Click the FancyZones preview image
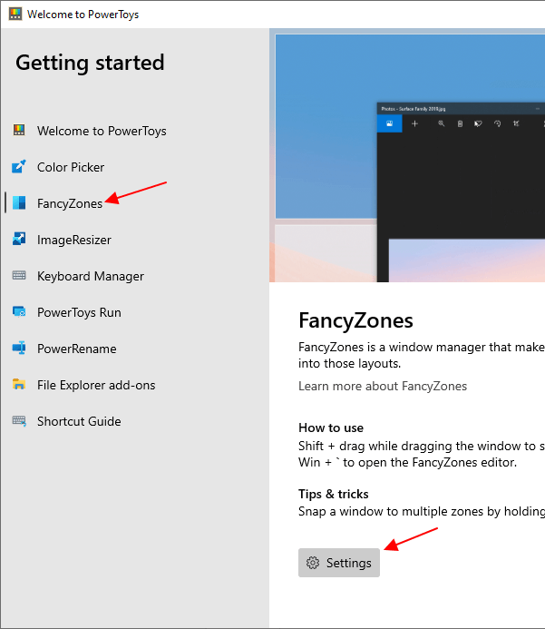545x629 pixels. click(407, 155)
